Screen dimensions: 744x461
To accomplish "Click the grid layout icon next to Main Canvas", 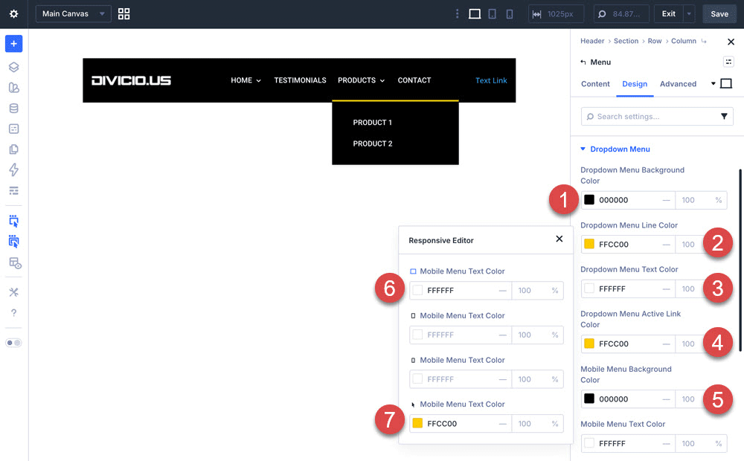I will [124, 13].
